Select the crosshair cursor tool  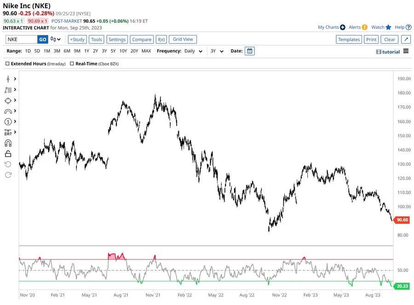[x=8, y=79]
